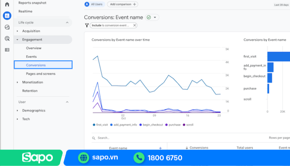Collapse the Life cycle section

pyautogui.click(x=67, y=23)
